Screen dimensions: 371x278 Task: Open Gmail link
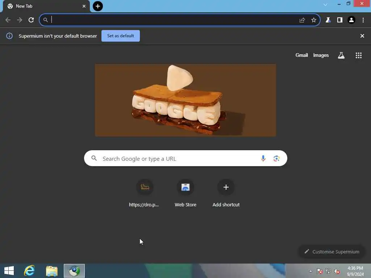pyautogui.click(x=302, y=55)
